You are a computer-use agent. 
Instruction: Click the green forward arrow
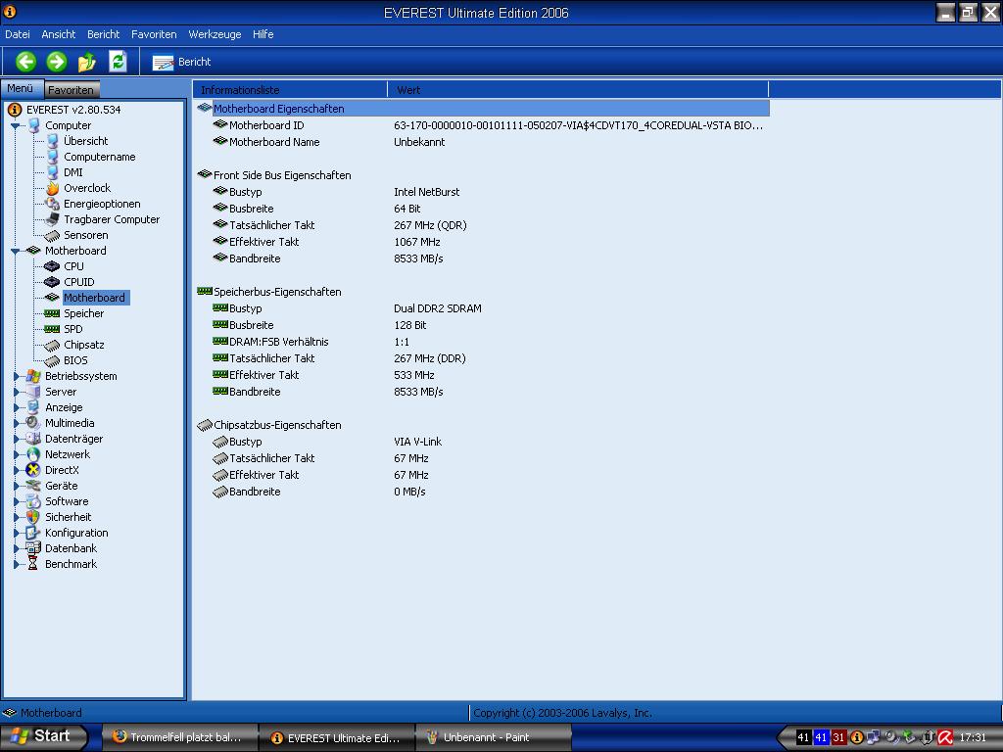pos(56,62)
